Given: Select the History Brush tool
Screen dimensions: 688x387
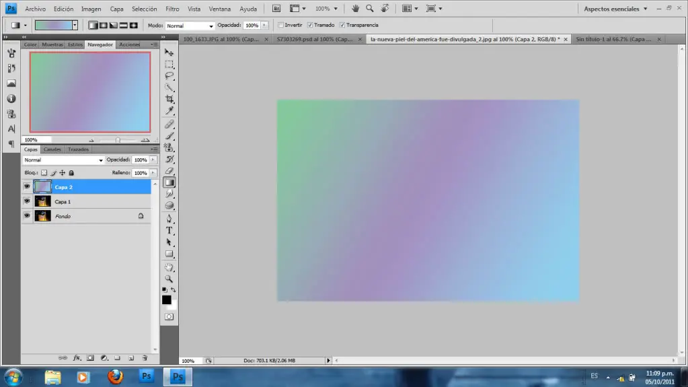Looking at the screenshot, I should coord(169,159).
